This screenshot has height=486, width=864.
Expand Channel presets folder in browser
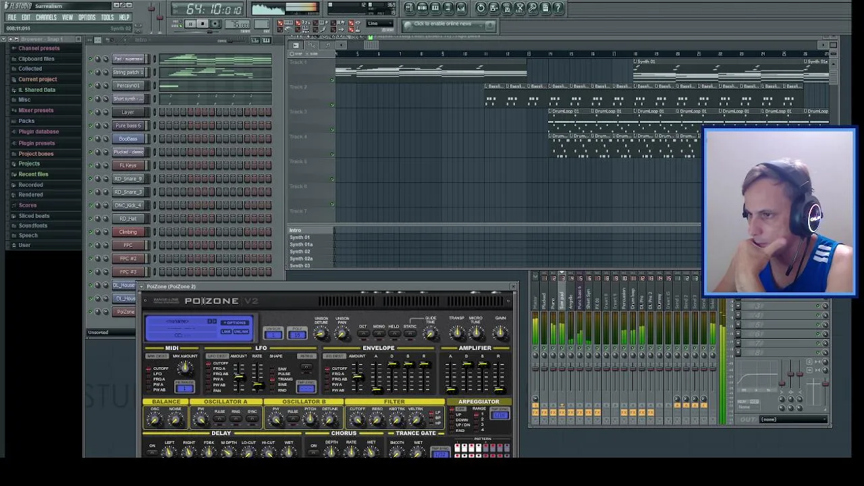tap(38, 49)
